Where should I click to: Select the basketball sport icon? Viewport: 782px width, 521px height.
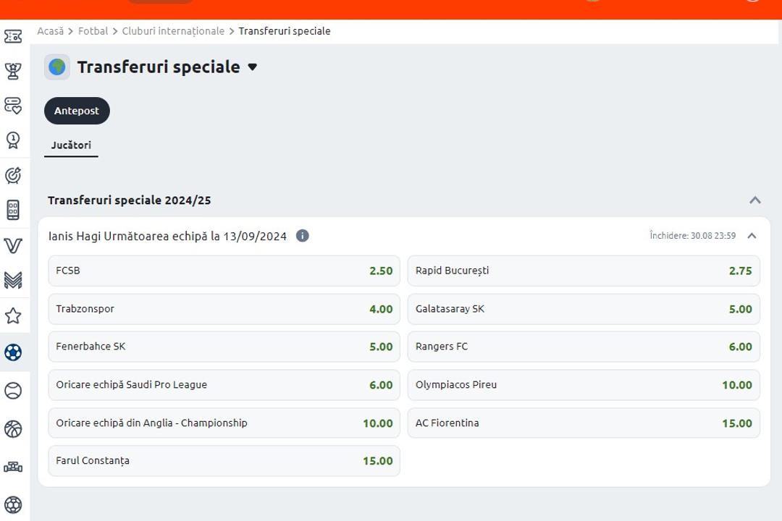[x=13, y=429]
